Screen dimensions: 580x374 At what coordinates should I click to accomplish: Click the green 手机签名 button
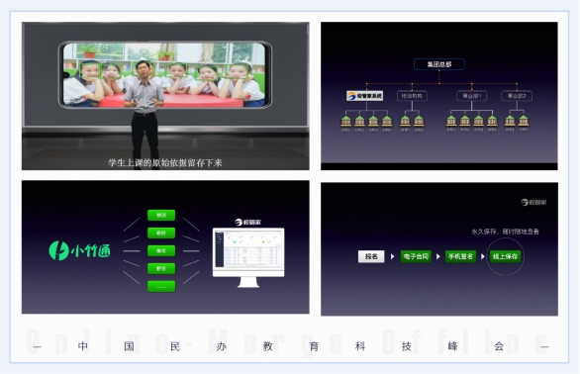click(460, 256)
